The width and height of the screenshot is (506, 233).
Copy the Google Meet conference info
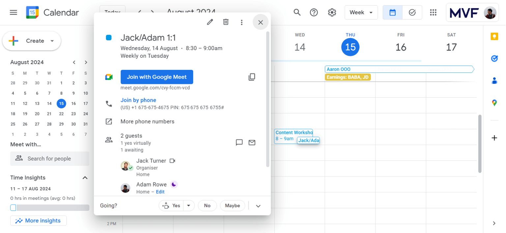point(252,77)
